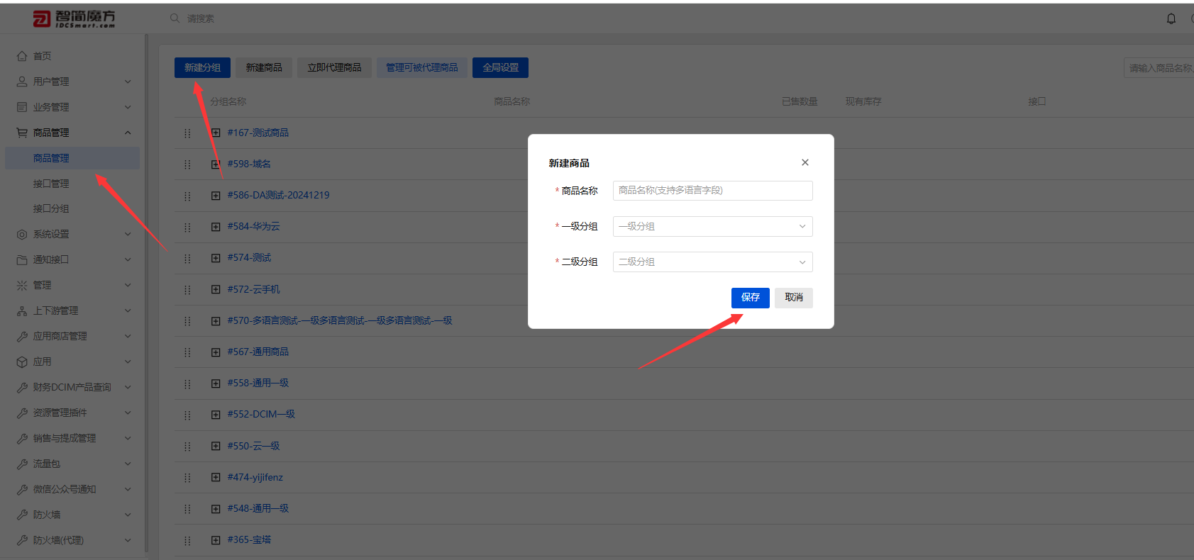The image size is (1194, 560).
Task: Expand the #586-DA测试-20241219 group
Action: 216,196
